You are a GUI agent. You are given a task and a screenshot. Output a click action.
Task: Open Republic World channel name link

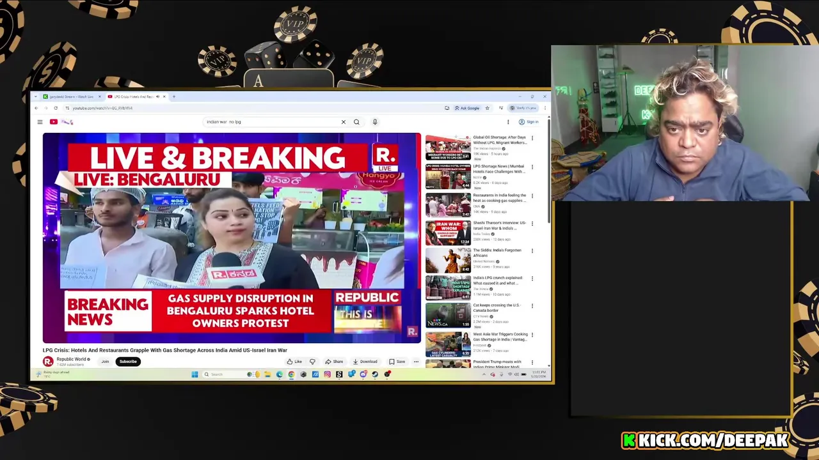[x=72, y=360]
